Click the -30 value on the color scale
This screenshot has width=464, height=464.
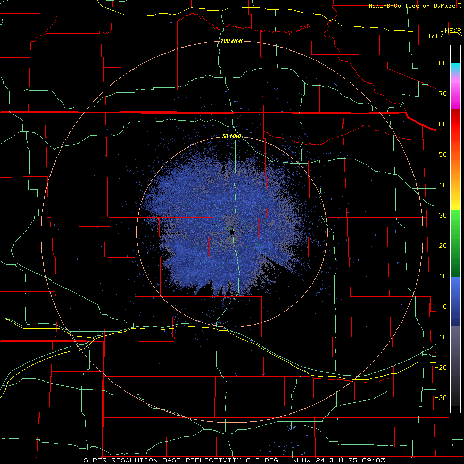click(x=441, y=397)
